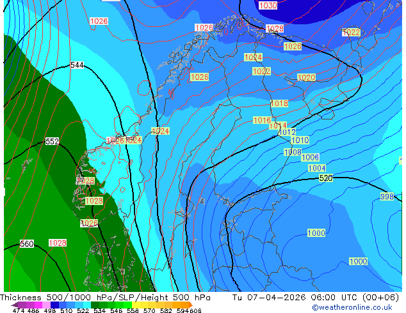Click the 560 height contour label
This screenshot has height=313, width=406.
click(27, 244)
